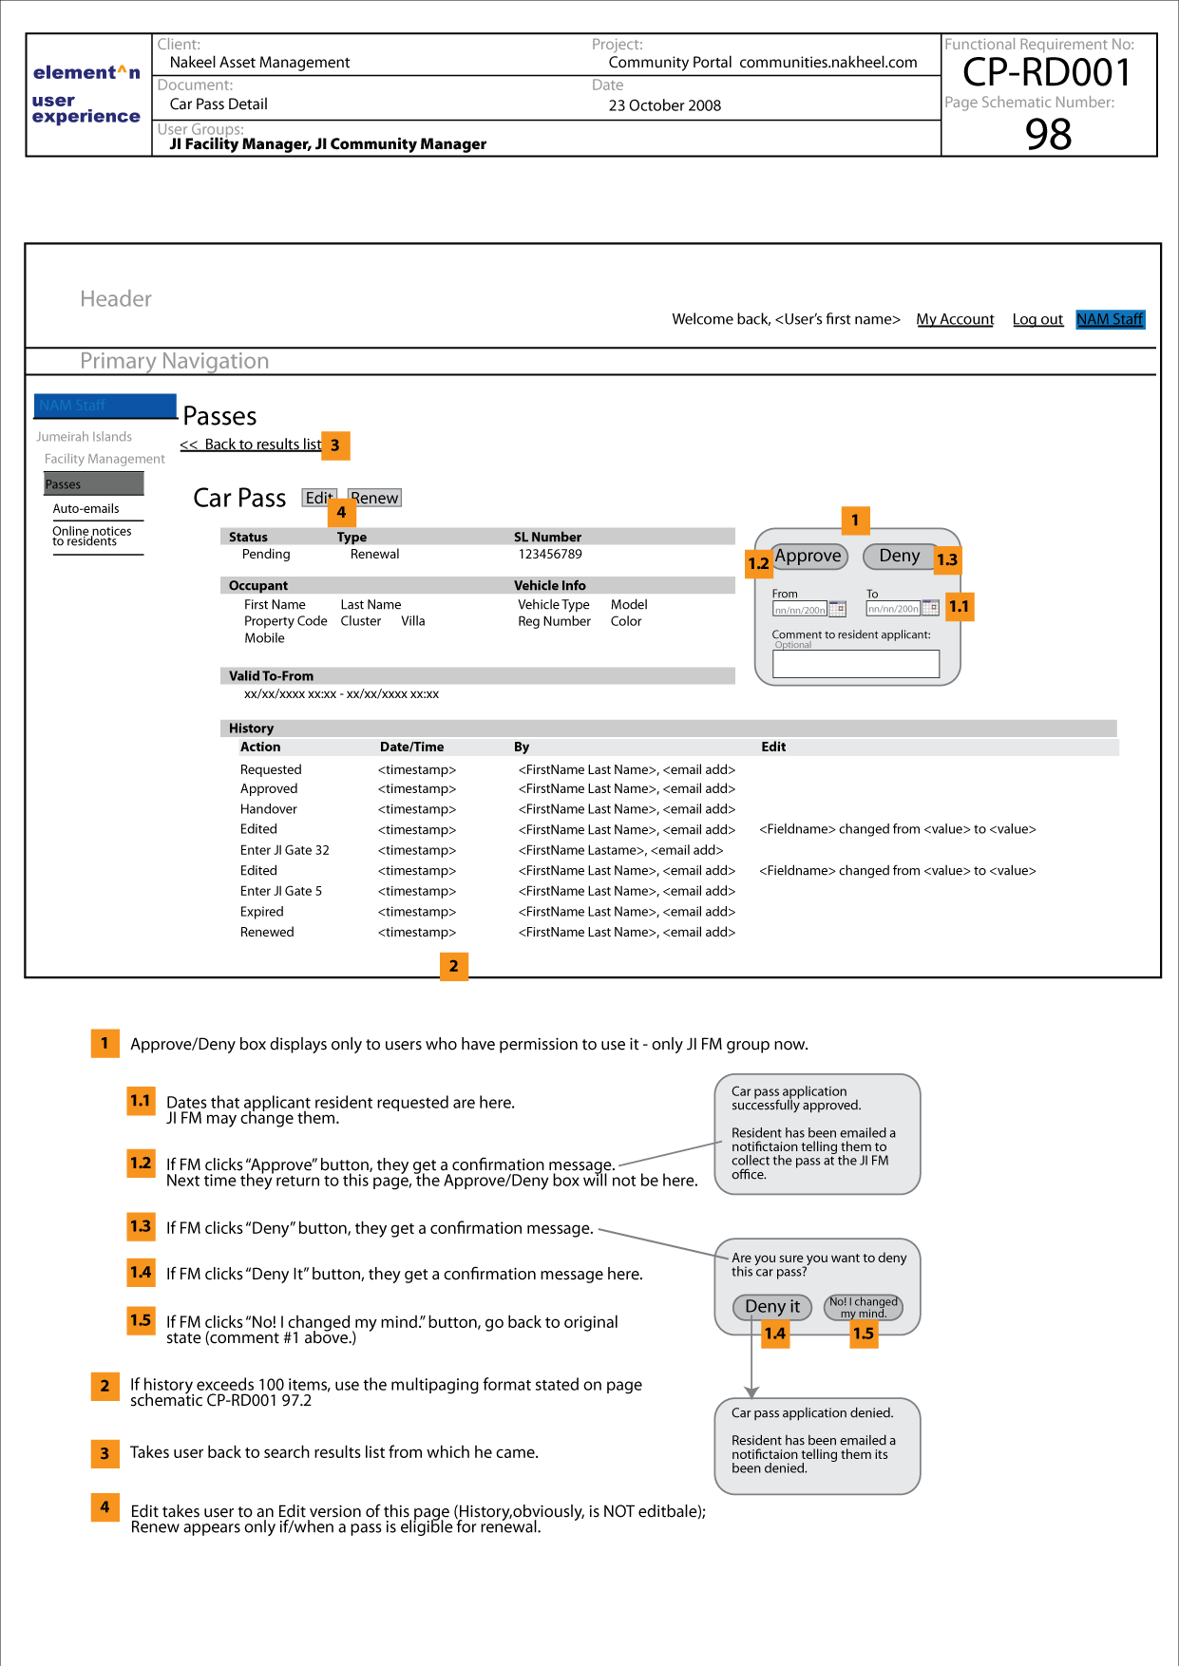Click the Expired history row

(x=487, y=912)
